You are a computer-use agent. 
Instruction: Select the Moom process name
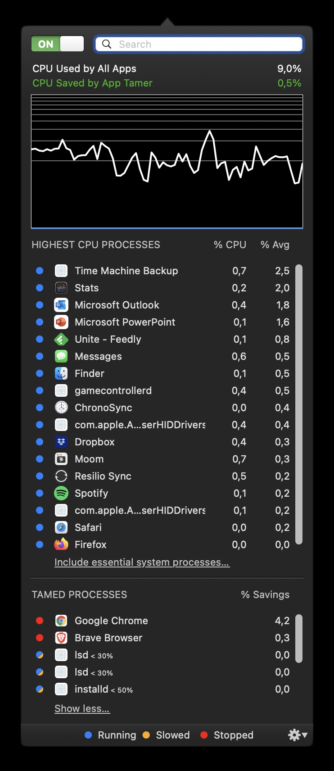tap(89, 459)
